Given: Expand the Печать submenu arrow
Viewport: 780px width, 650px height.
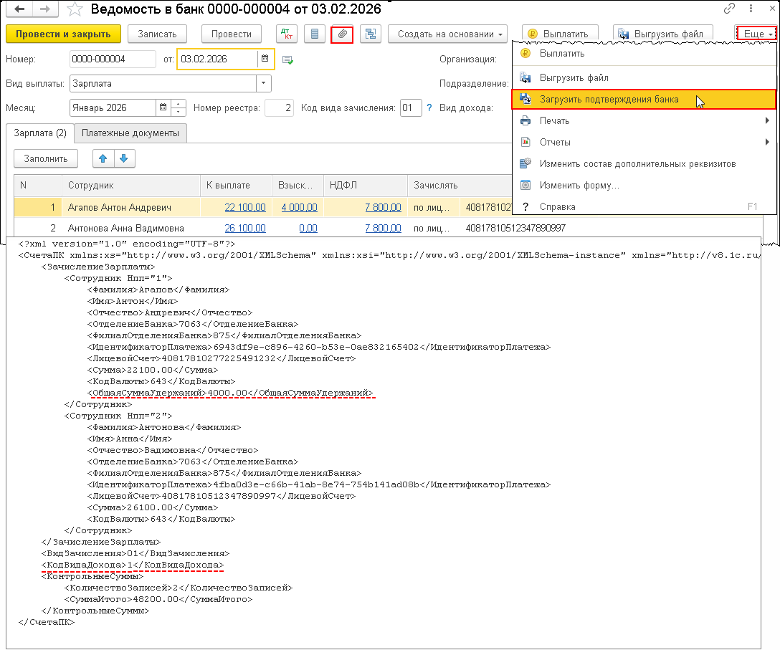Looking at the screenshot, I should pyautogui.click(x=767, y=120).
